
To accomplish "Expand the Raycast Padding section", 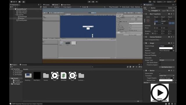I will [144, 55].
